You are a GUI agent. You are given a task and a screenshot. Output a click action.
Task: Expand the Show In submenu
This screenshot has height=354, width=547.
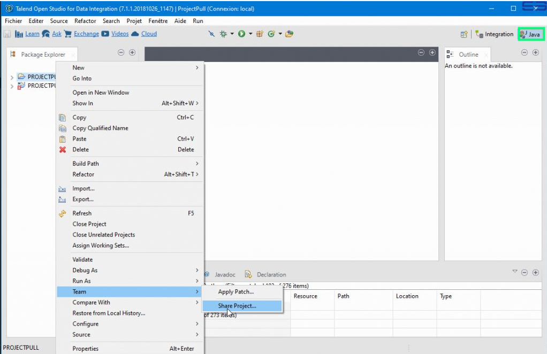click(130, 103)
